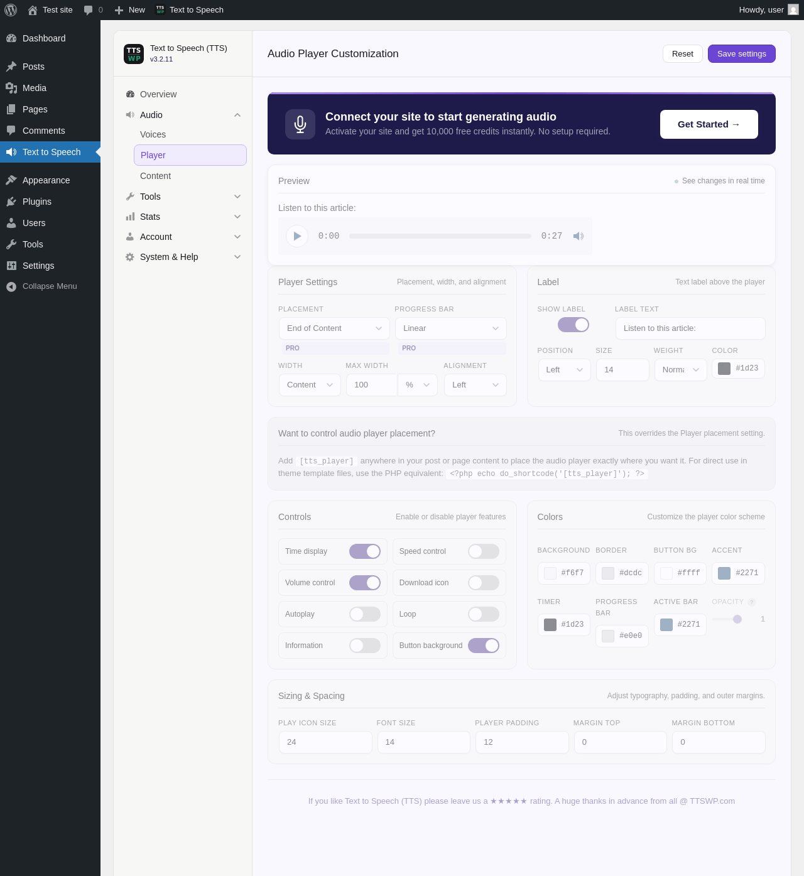Viewport: 804px width, 876px height.
Task: Open the comments bubble icon in admin bar
Action: click(x=88, y=10)
